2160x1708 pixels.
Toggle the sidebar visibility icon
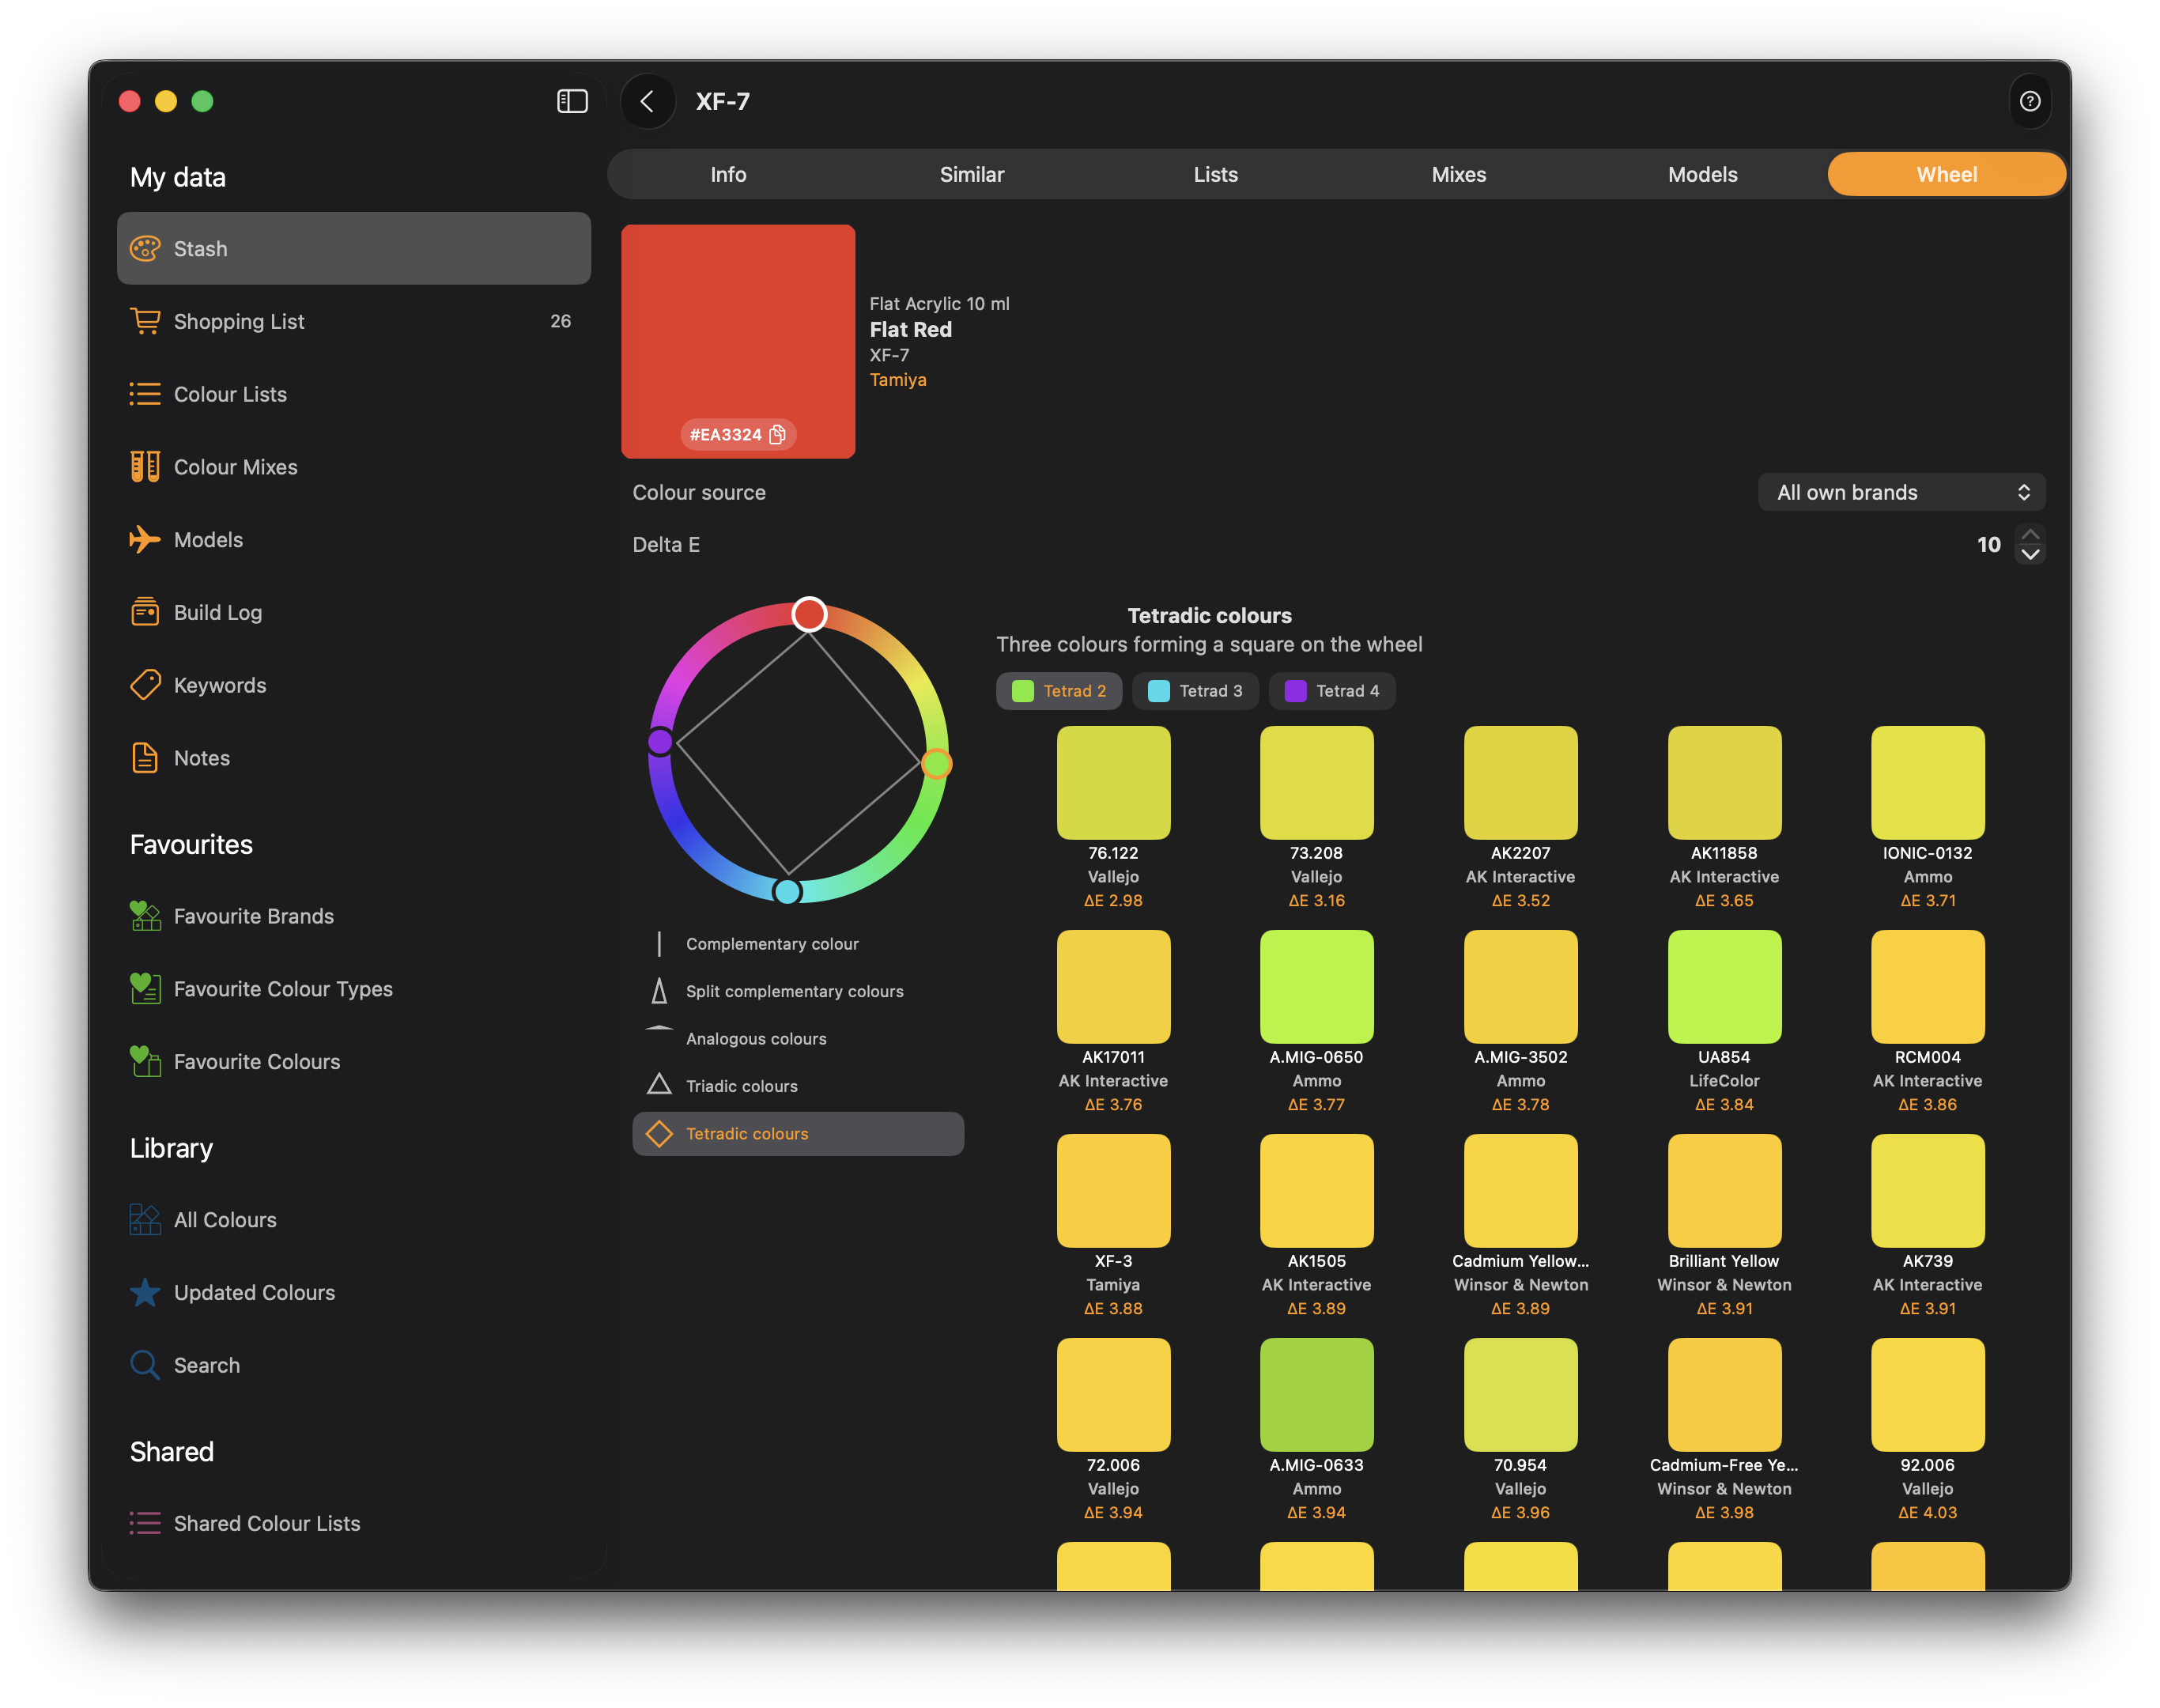click(572, 101)
